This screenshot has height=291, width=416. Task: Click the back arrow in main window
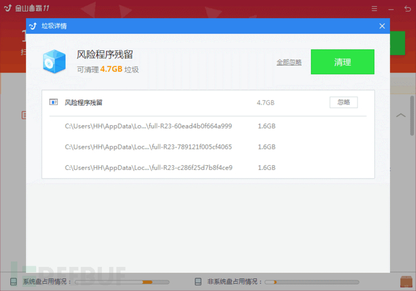pyautogui.click(x=408, y=9)
